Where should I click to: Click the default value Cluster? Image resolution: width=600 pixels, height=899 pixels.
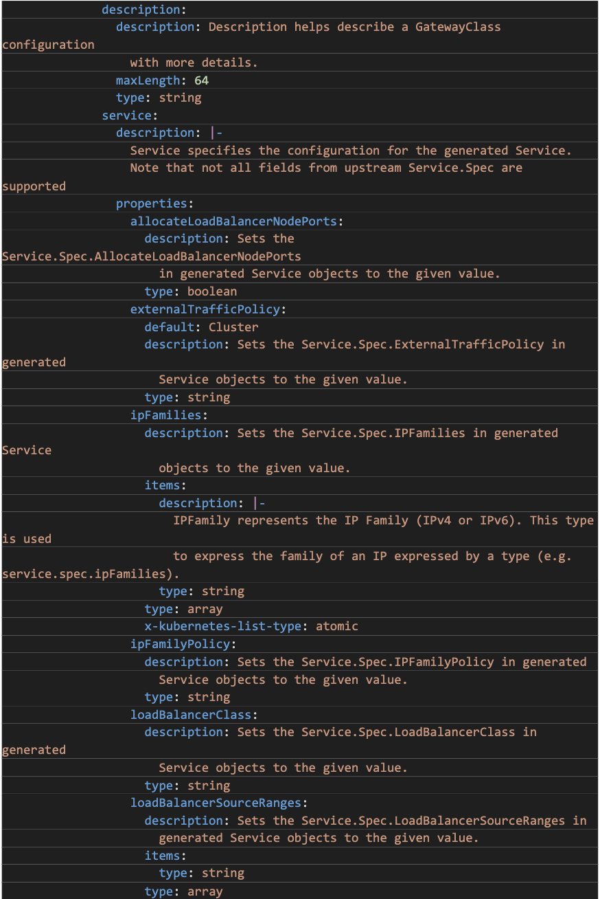(x=233, y=327)
